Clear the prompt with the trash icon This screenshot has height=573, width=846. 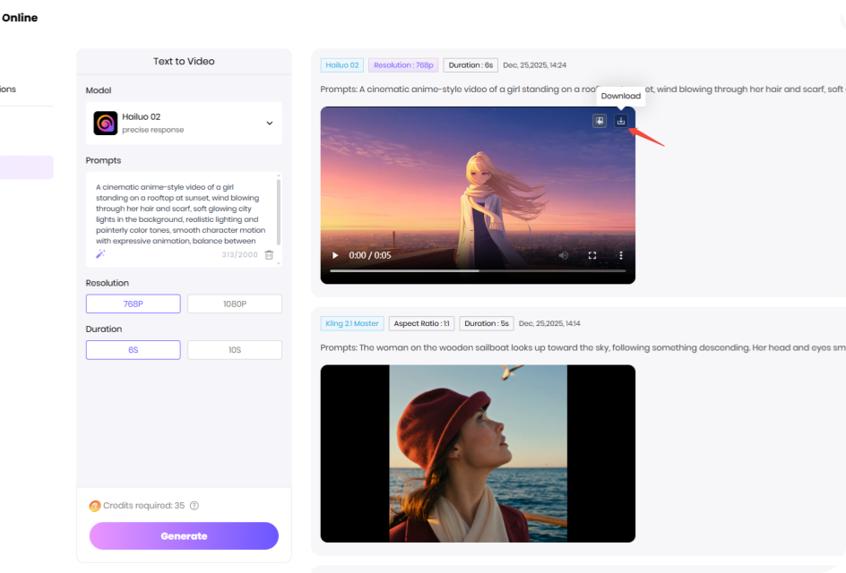[269, 254]
